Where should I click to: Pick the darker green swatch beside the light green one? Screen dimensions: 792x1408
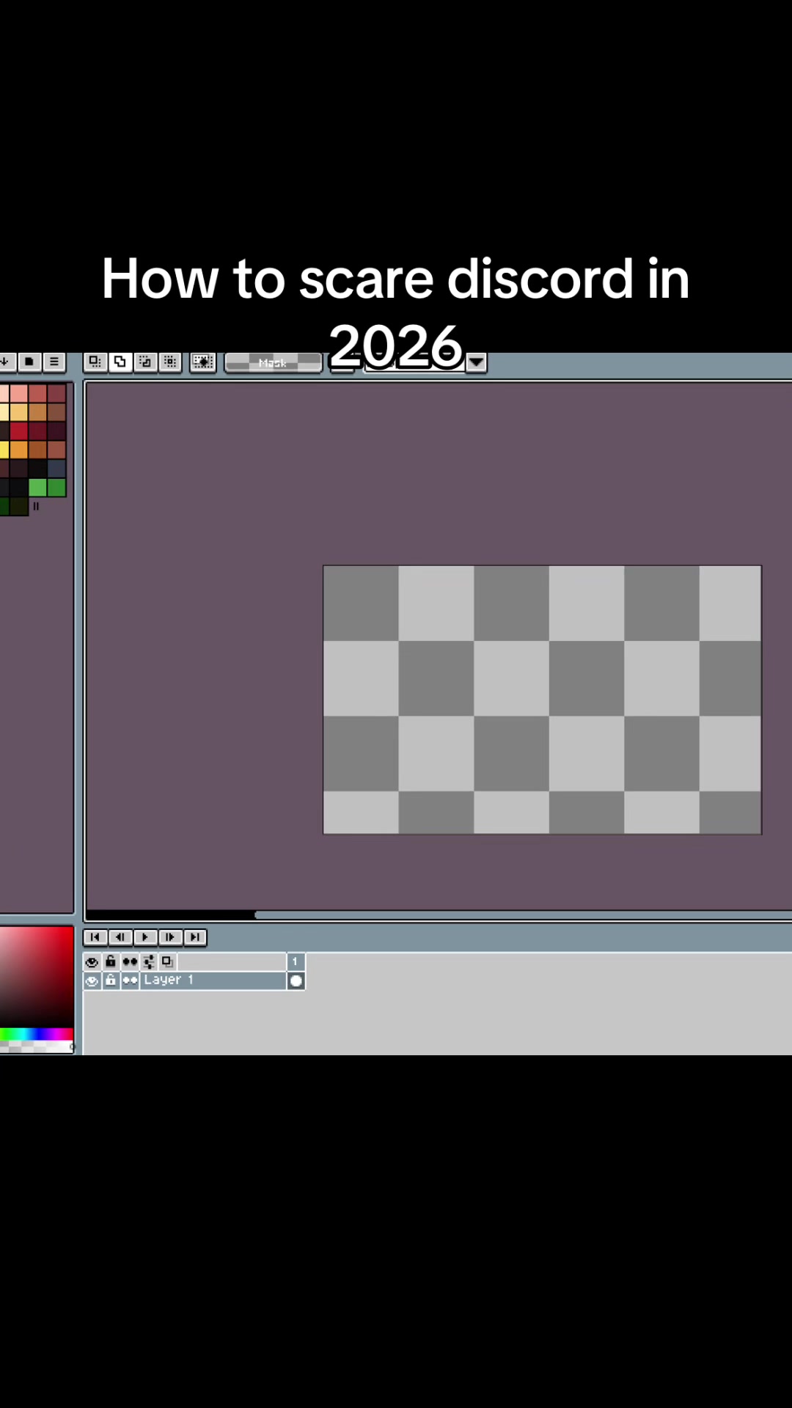[56, 487]
